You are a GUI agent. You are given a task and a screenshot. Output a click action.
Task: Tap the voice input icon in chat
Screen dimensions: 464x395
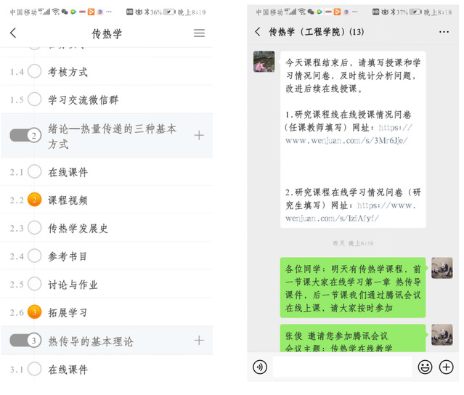tap(260, 367)
